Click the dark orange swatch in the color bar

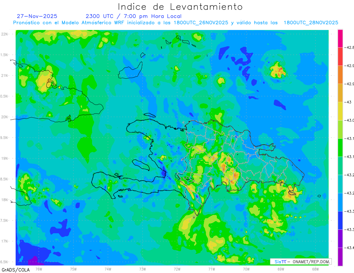coord(340,75)
